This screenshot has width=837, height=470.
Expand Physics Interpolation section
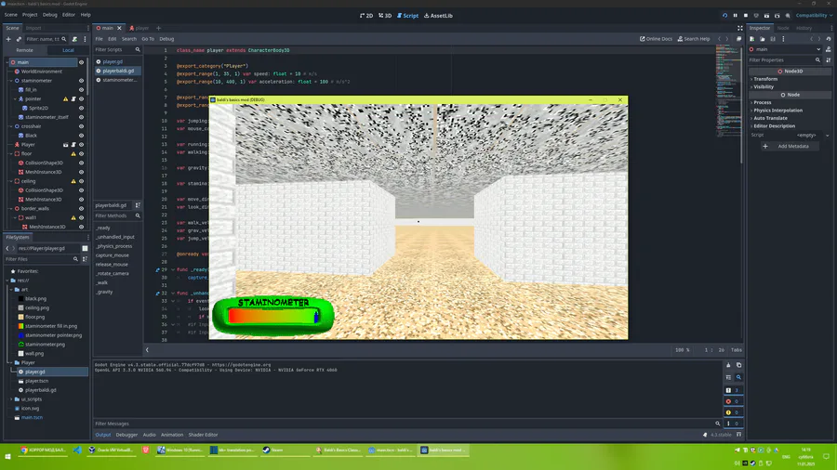pos(777,111)
